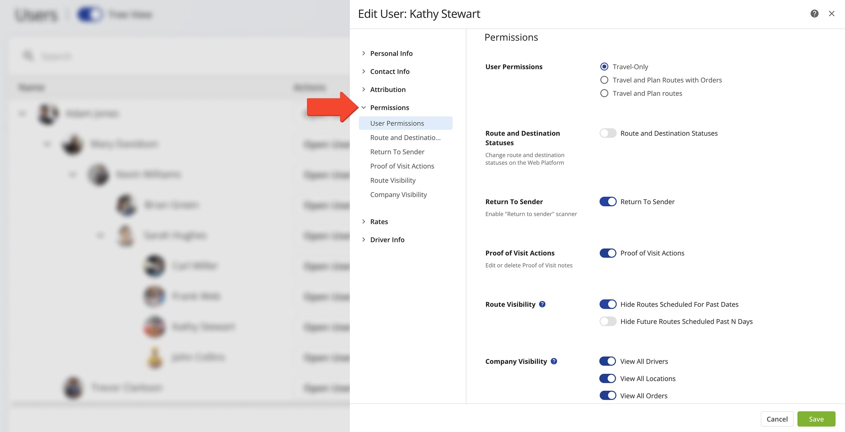
Task: Open Kathy Stewart's profile avatar
Action: coord(154,327)
